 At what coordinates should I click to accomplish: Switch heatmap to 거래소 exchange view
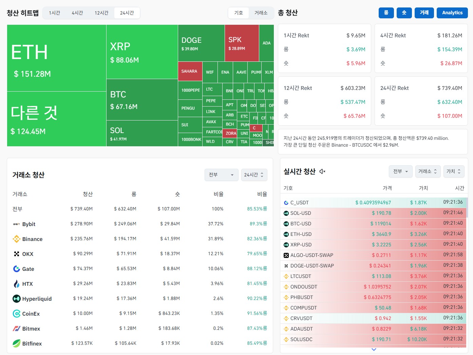point(261,13)
